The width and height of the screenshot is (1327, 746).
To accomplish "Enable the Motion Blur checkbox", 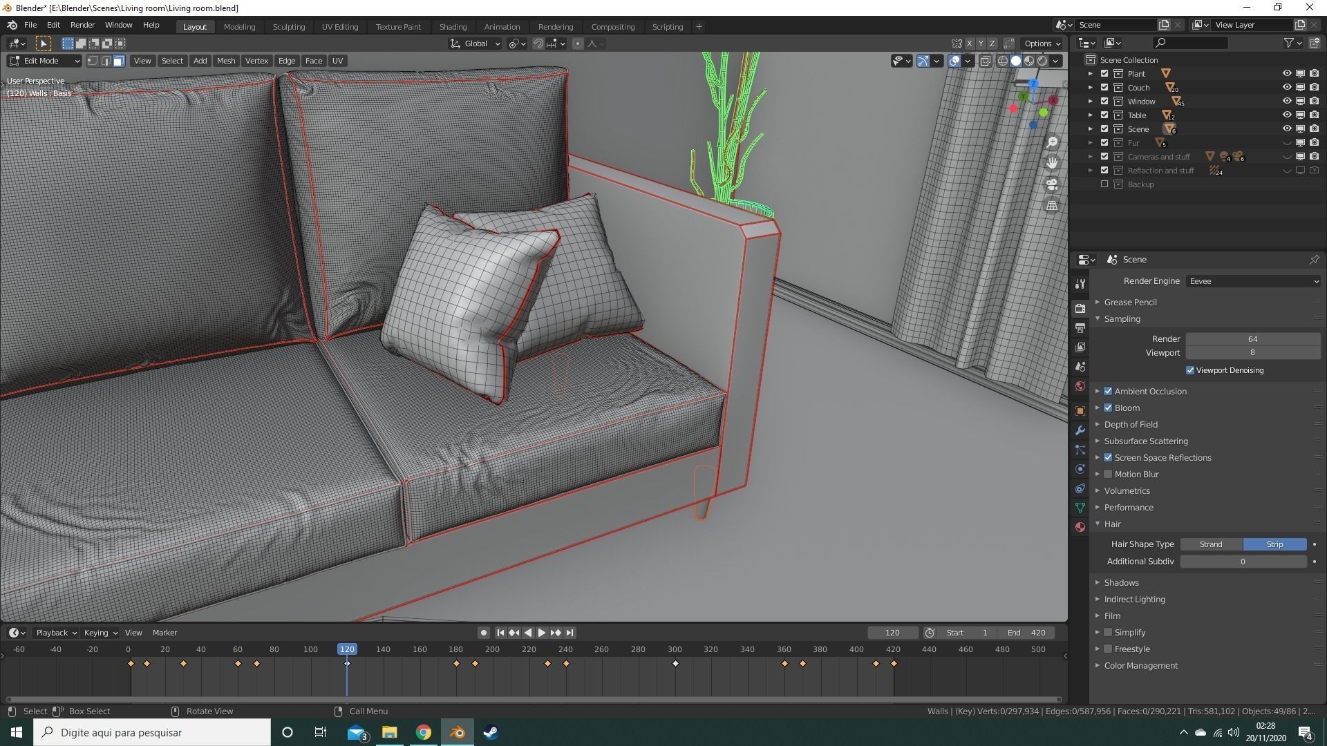I will (1108, 475).
